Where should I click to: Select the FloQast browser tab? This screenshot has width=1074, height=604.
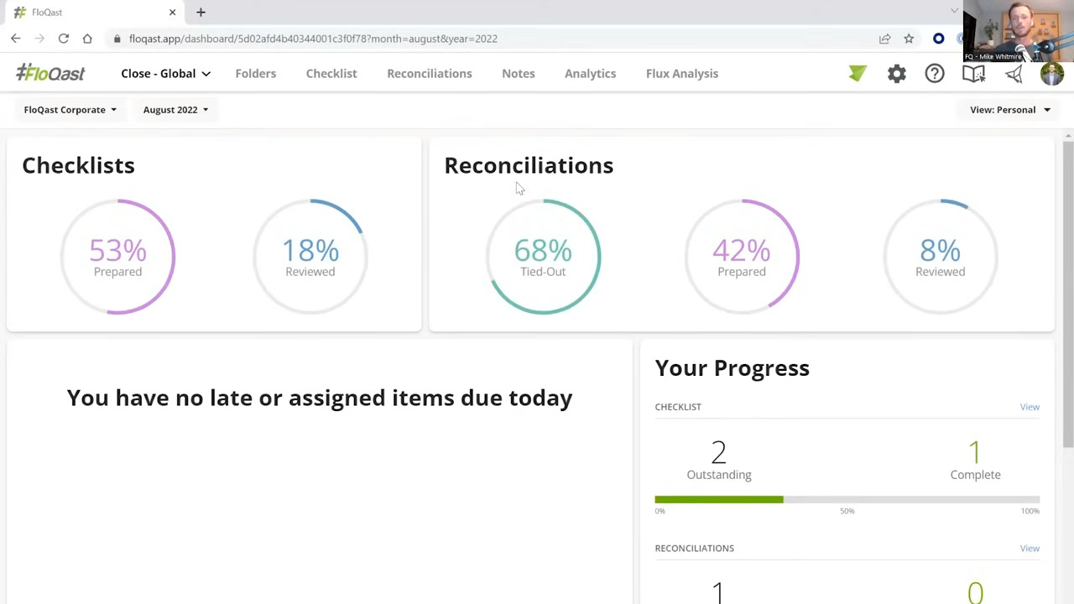92,13
